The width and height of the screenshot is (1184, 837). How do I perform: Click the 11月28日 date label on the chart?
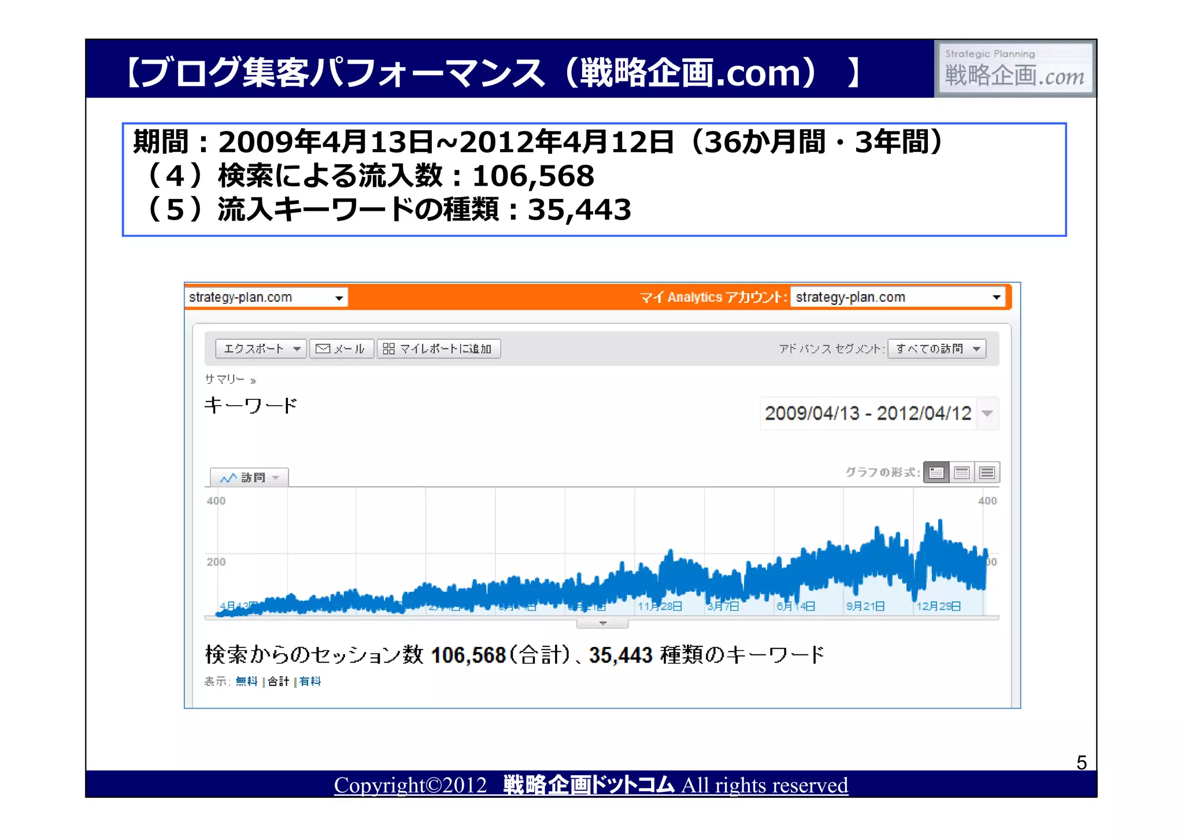pyautogui.click(x=660, y=606)
